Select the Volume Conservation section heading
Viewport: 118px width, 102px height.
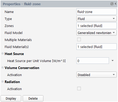(22, 68)
